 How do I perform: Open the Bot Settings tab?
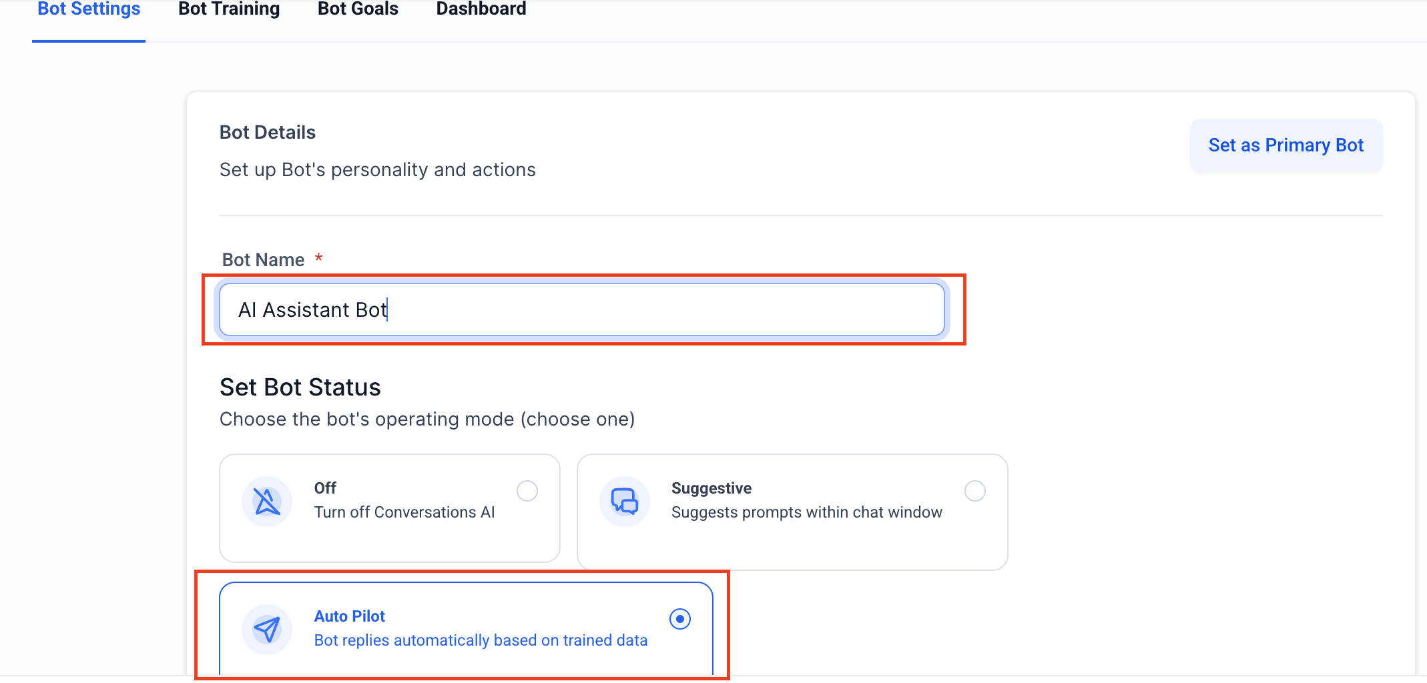[89, 9]
